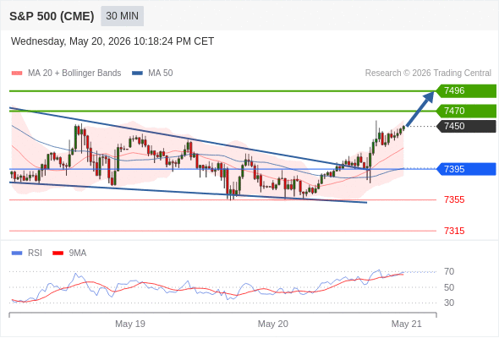Screen dimensions: 499x338
Task: Click the May 20 date axis label
Action: point(272,324)
